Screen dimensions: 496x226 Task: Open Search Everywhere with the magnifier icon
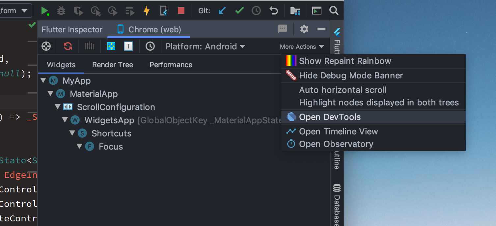pyautogui.click(x=334, y=10)
